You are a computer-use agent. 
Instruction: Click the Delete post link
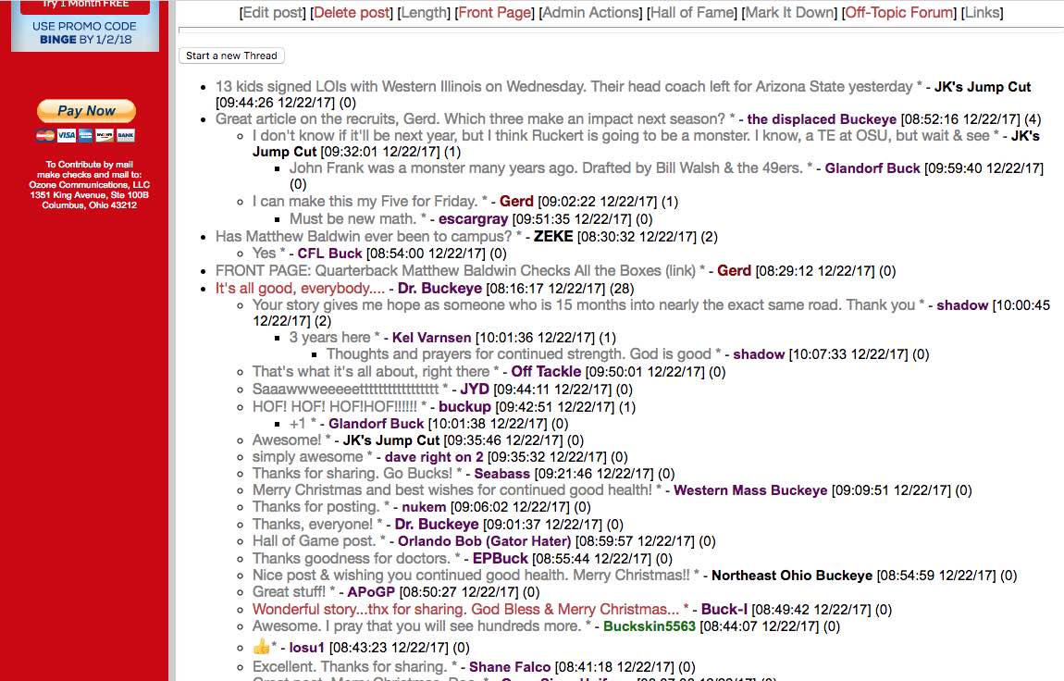click(x=352, y=12)
